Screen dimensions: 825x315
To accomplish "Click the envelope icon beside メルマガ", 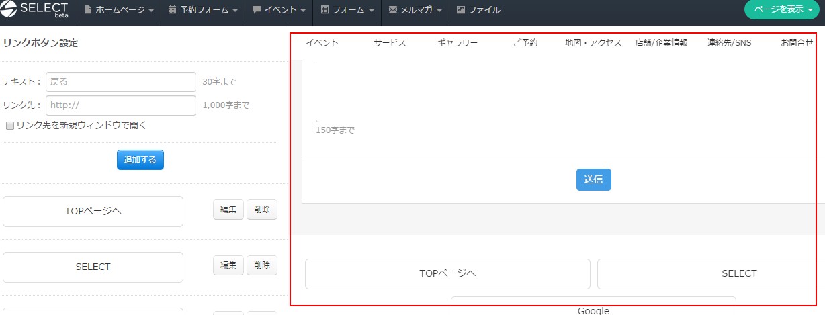I will 393,10.
